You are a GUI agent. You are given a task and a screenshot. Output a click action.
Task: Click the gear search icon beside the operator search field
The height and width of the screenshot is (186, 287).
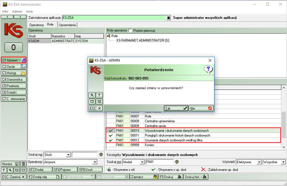[101, 154]
